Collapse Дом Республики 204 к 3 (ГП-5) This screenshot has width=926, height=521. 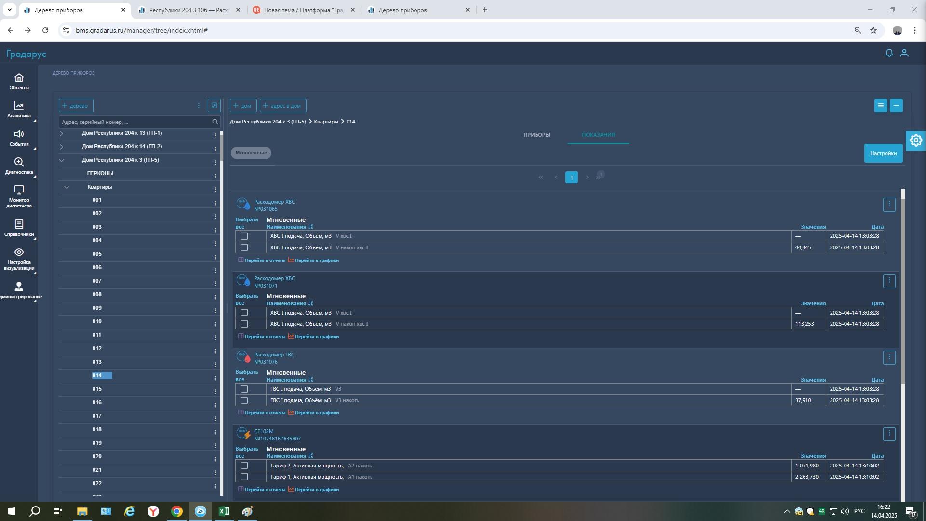[x=62, y=160]
